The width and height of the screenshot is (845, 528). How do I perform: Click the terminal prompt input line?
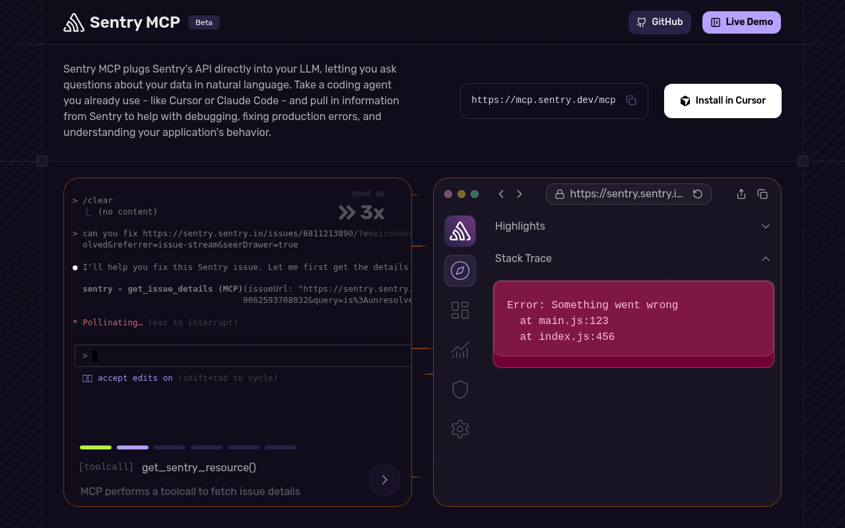click(x=243, y=356)
